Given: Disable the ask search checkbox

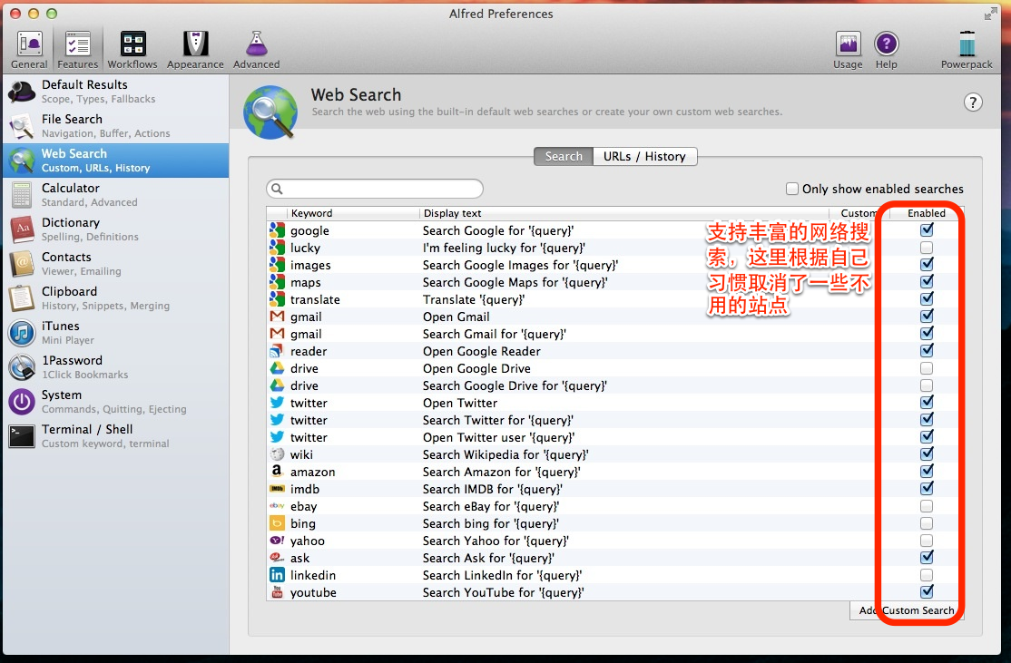Looking at the screenshot, I should [x=927, y=557].
